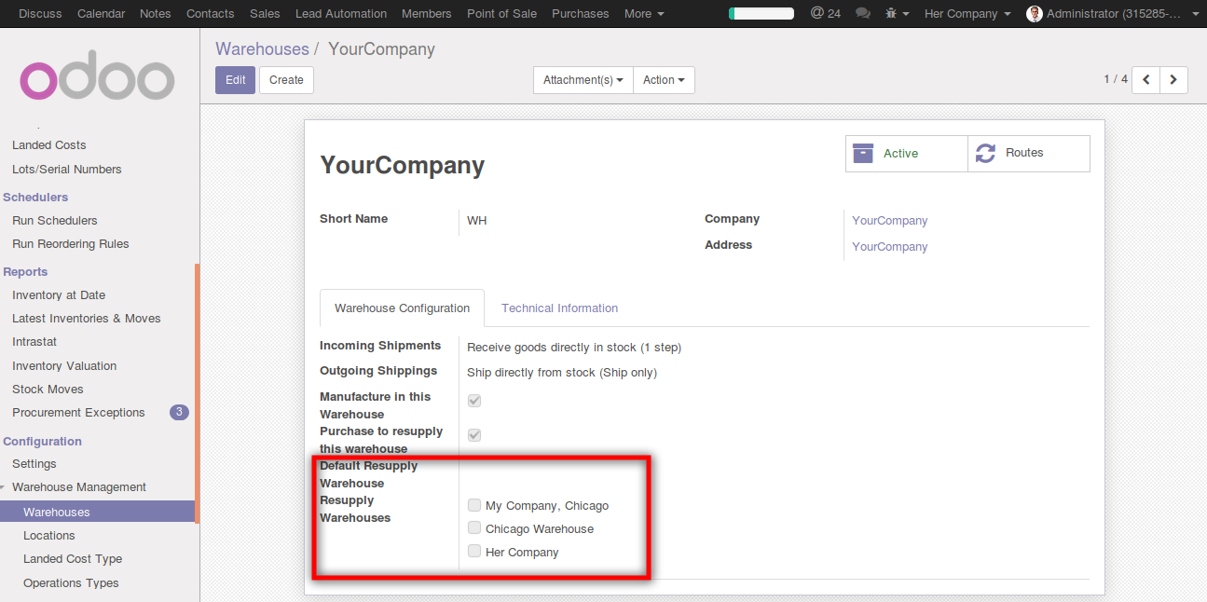Go to the previous warehouse record

pos(1145,80)
